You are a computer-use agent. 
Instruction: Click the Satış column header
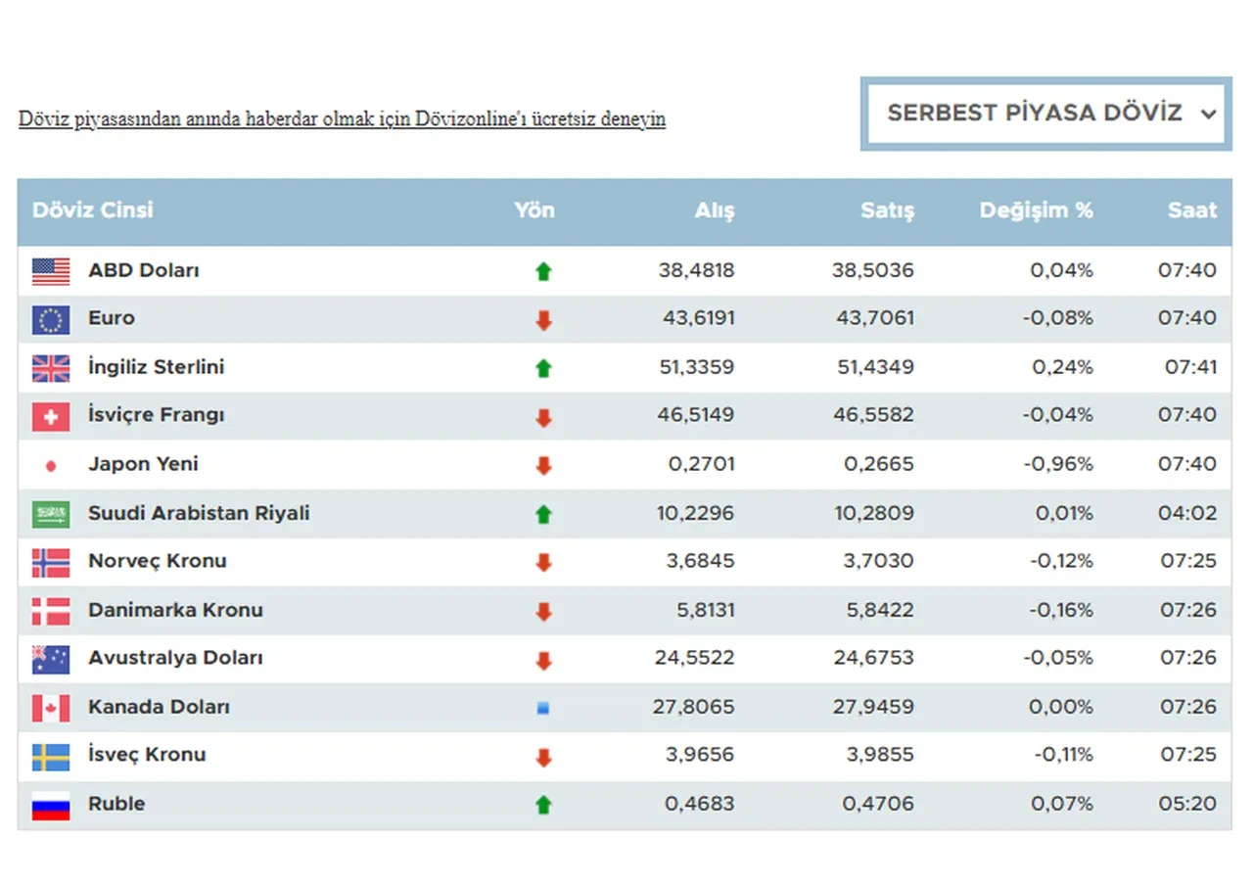click(887, 210)
